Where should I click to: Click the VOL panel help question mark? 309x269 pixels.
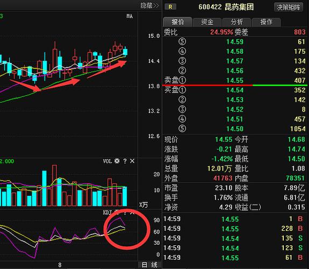pyautogui.click(x=125, y=161)
